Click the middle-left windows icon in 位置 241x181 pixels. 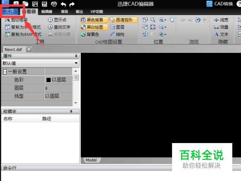tap(145, 27)
